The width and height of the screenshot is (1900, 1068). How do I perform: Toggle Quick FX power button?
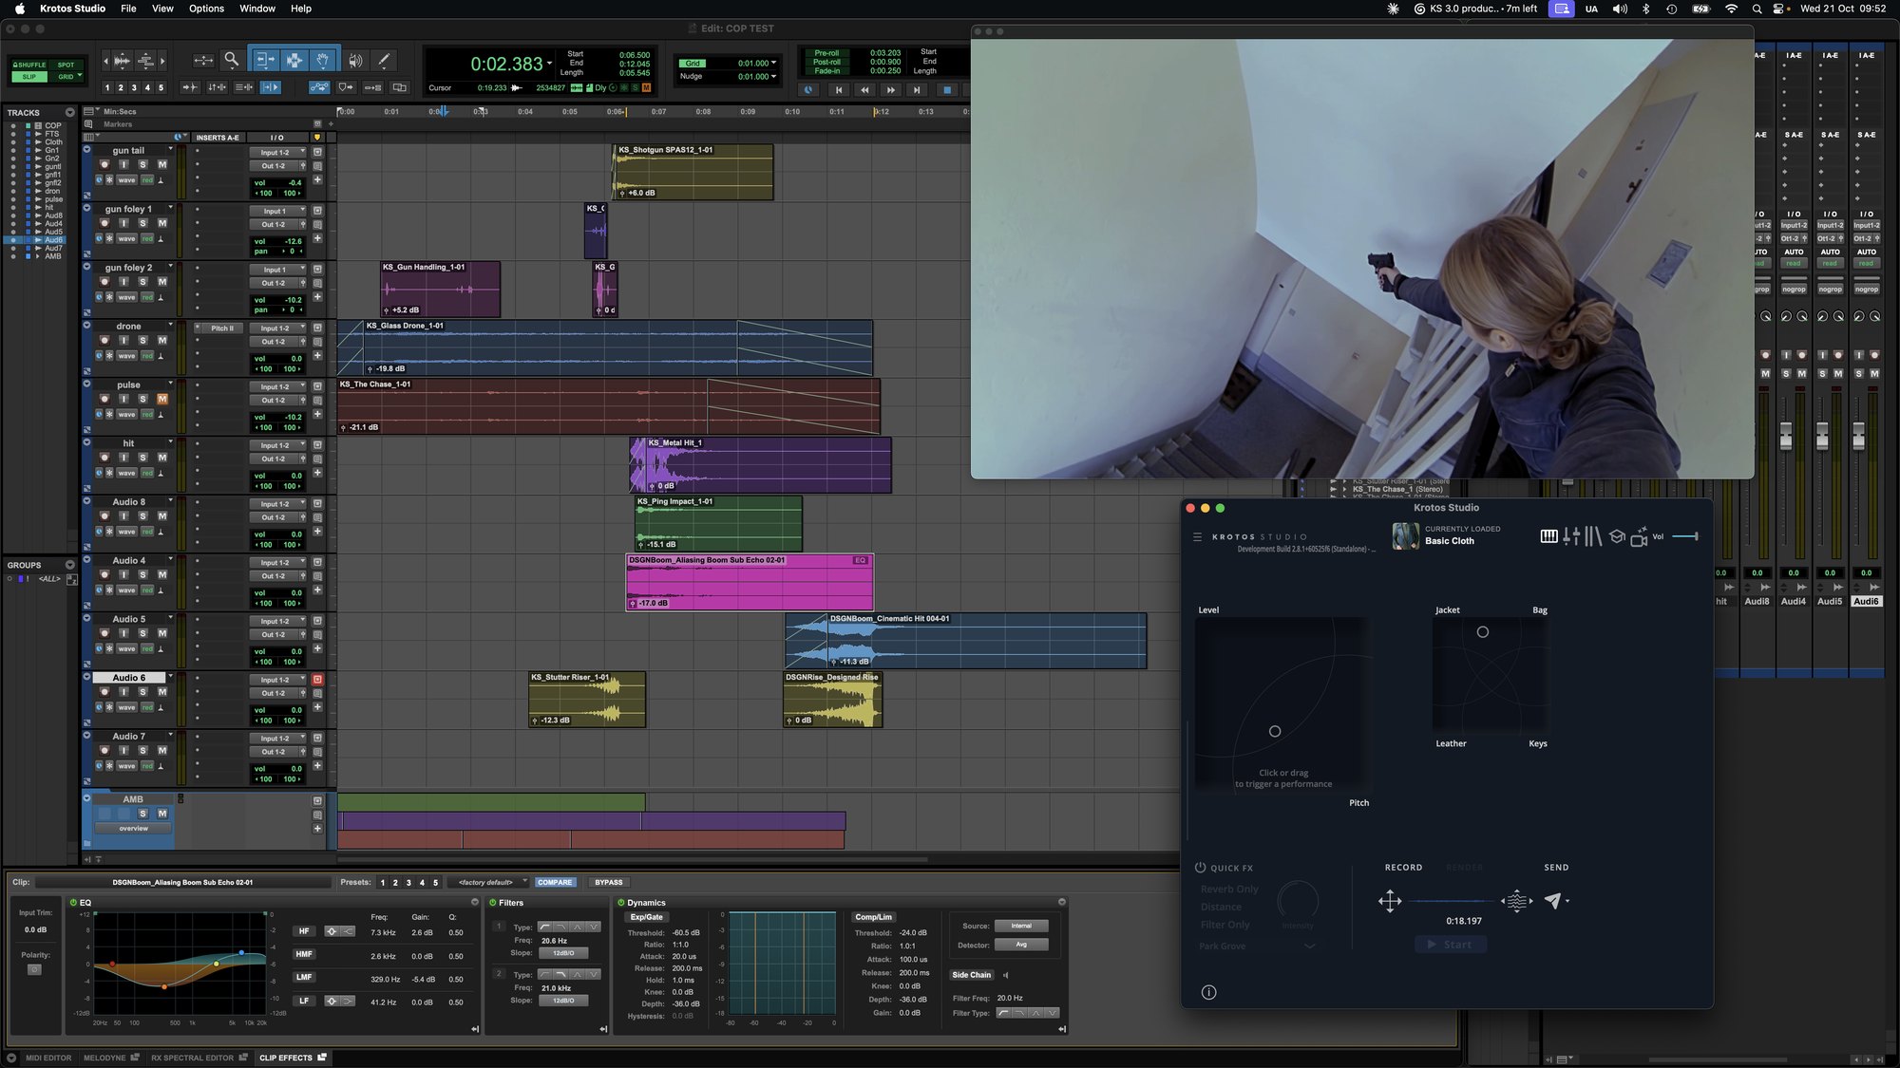coord(1200,868)
